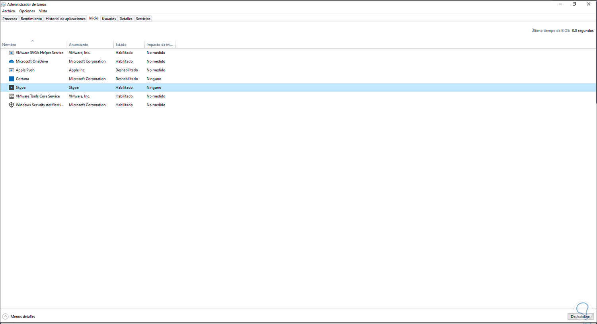Click VMware, Inc. in the SVGA Helper row
This screenshot has width=597, height=324.
tap(80, 53)
